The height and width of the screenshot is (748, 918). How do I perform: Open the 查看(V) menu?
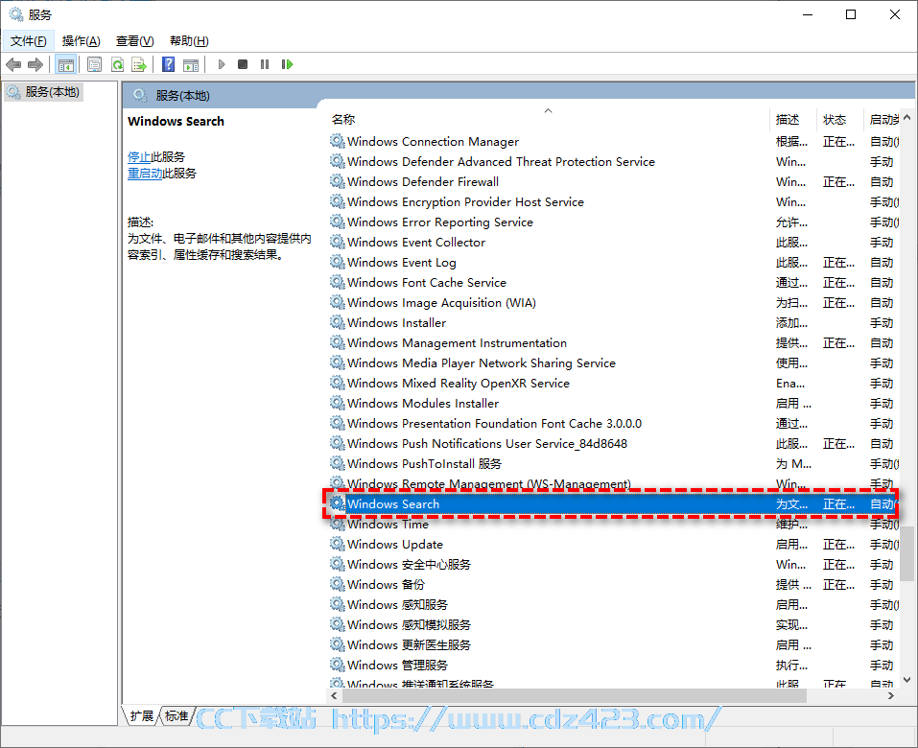134,41
